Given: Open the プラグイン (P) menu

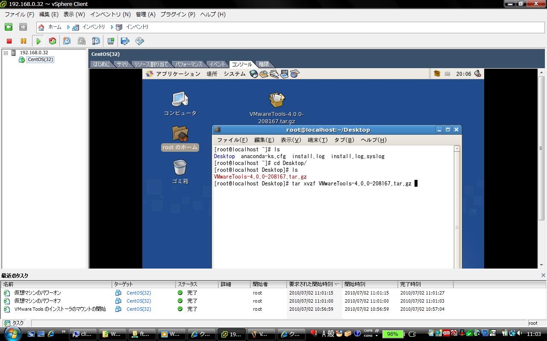Looking at the screenshot, I should 178,14.
